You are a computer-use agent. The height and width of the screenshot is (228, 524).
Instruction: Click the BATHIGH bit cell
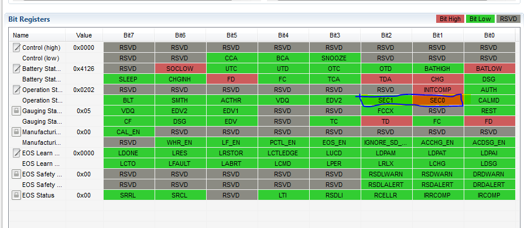coord(438,69)
